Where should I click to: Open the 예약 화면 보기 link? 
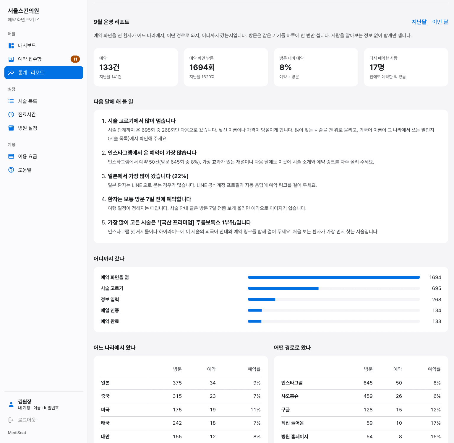[x=24, y=19]
